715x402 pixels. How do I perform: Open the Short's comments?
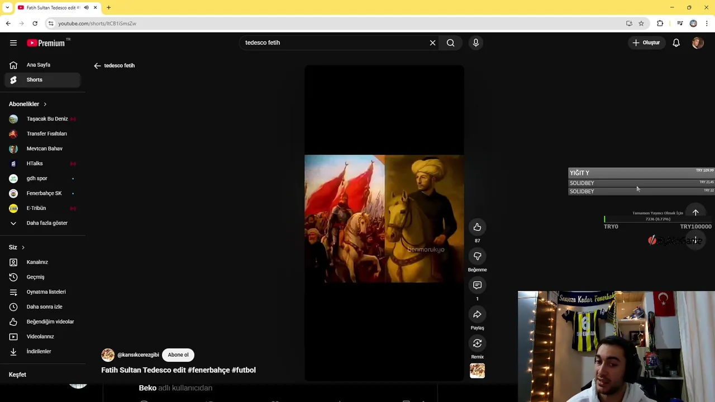tap(477, 285)
